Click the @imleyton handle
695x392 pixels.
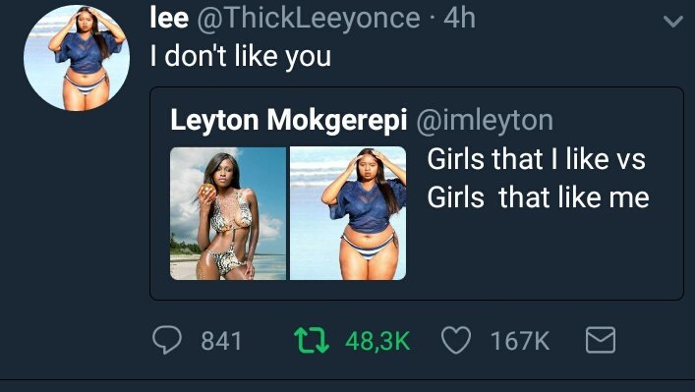pos(485,121)
